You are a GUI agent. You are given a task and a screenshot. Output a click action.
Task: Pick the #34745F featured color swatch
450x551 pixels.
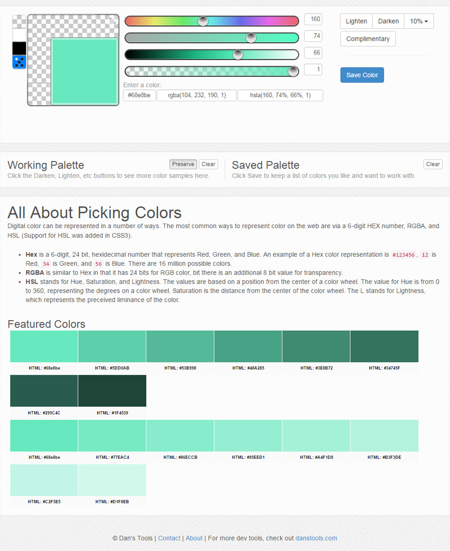(384, 347)
